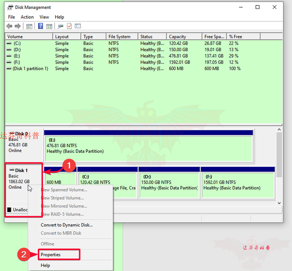The width and height of the screenshot is (292, 271).
Task: Click the 120.42 GB capacity cell
Action: (x=178, y=43)
